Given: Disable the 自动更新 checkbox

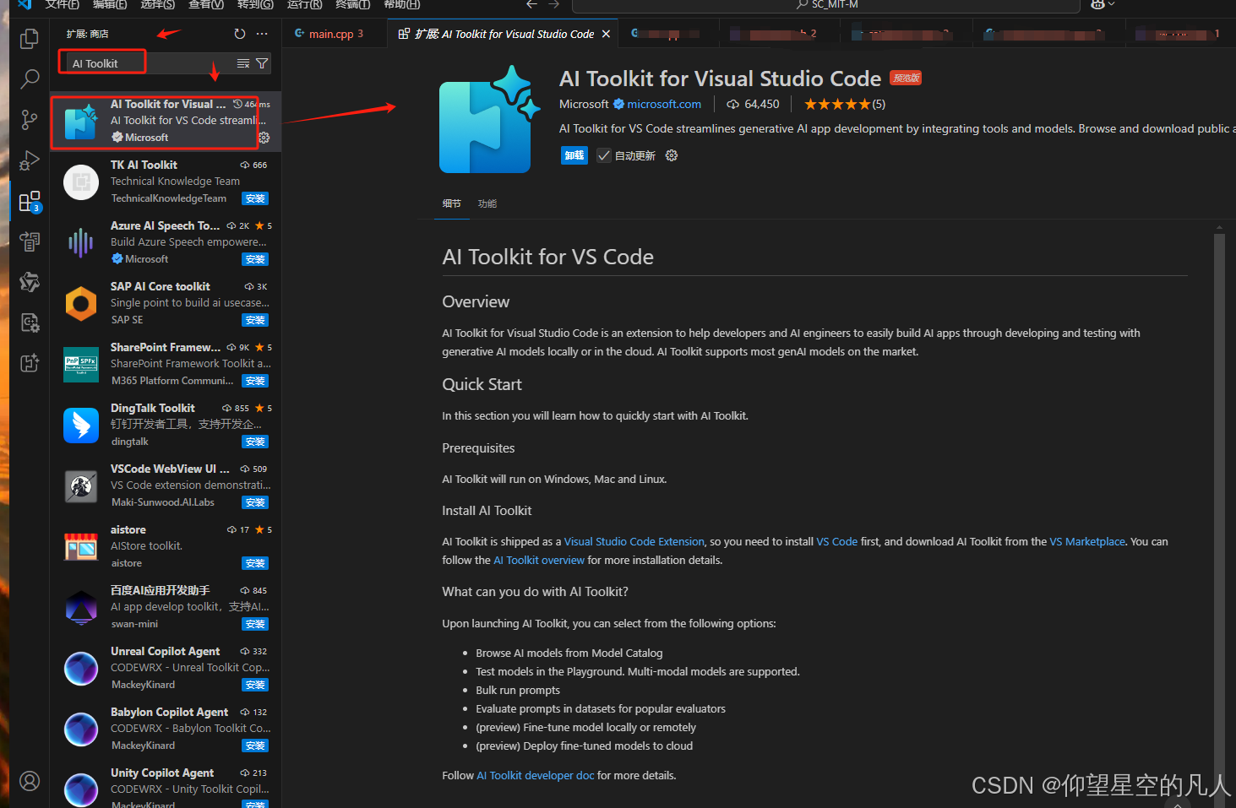Looking at the screenshot, I should click(x=603, y=155).
